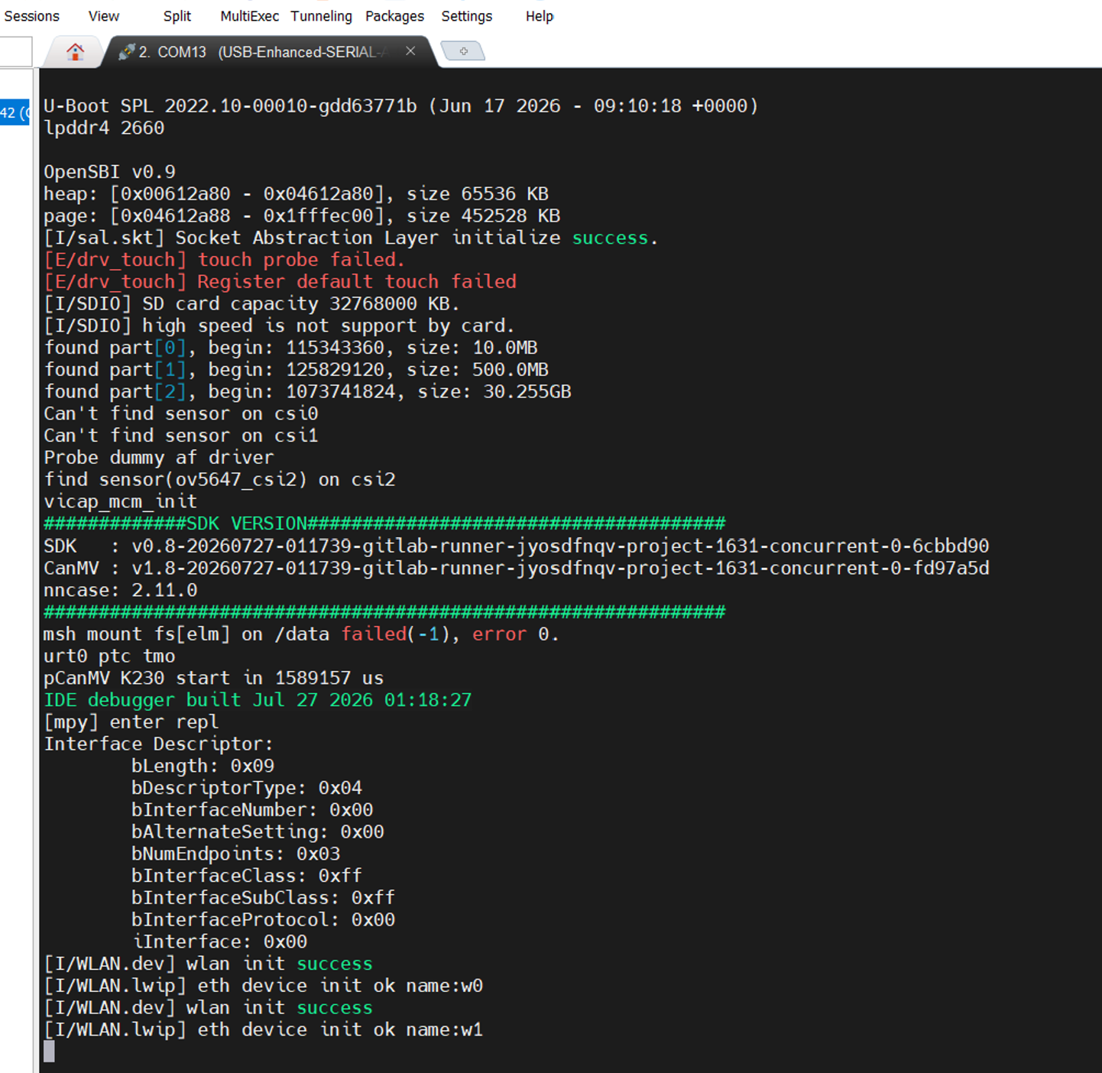This screenshot has width=1102, height=1073.
Task: Open the View menu
Action: (x=103, y=16)
